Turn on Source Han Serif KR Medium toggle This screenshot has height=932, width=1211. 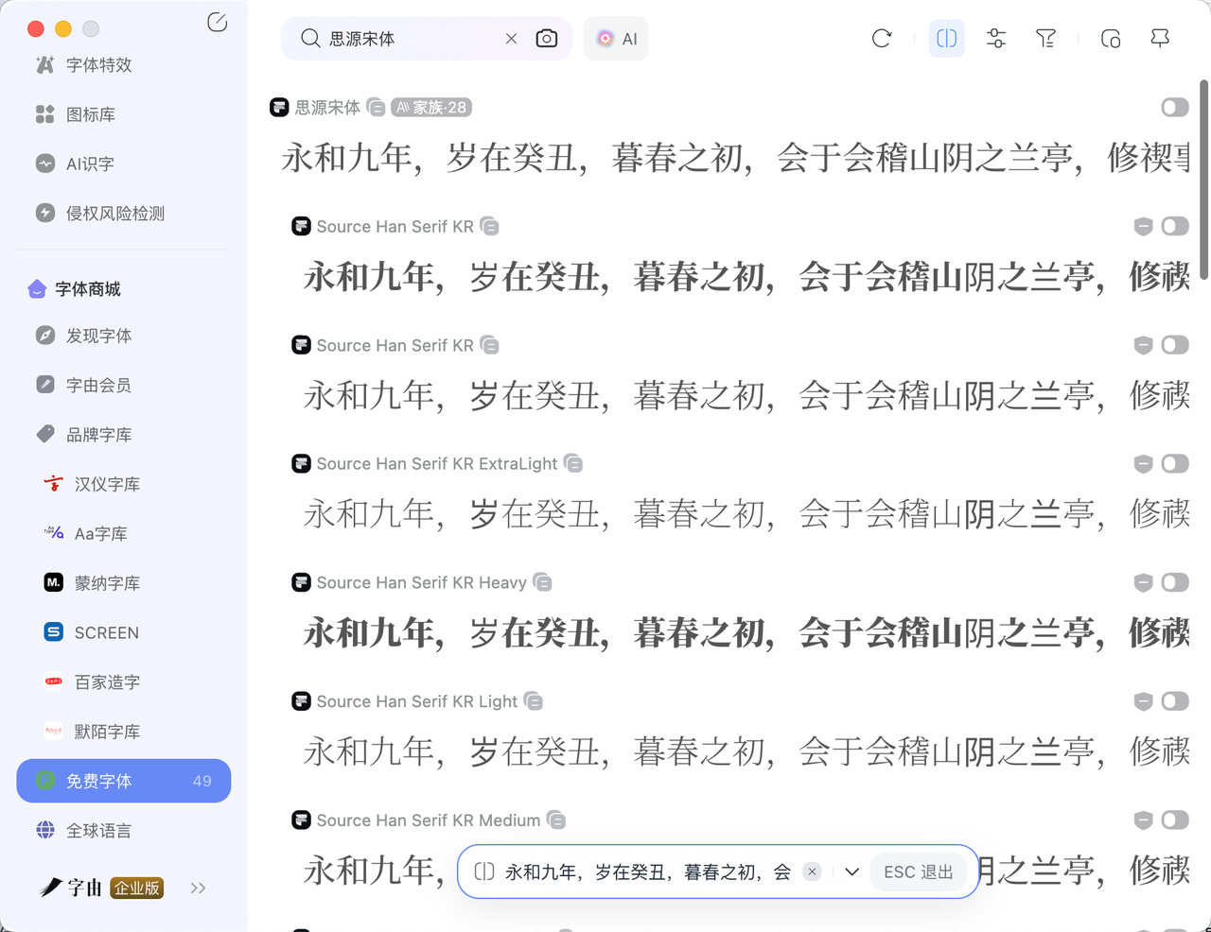coord(1175,820)
